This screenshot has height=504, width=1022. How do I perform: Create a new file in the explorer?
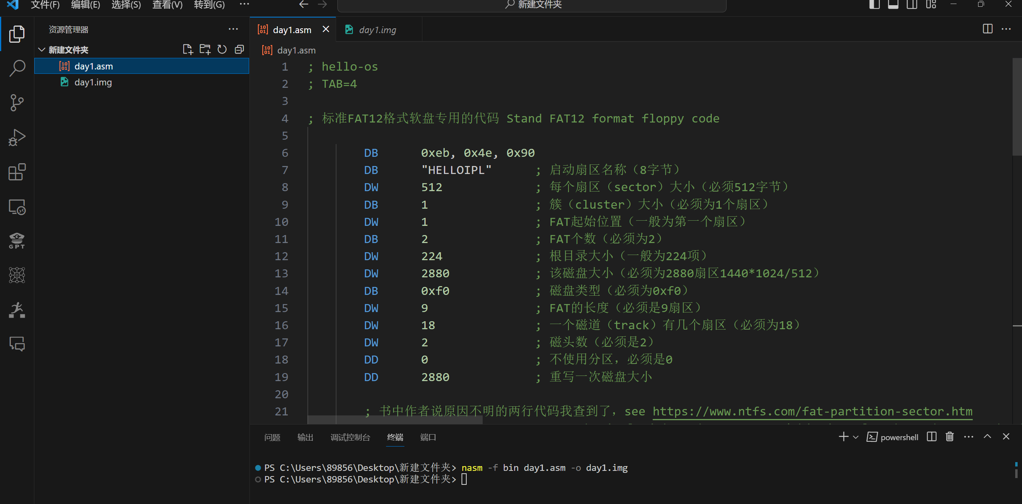pos(188,49)
